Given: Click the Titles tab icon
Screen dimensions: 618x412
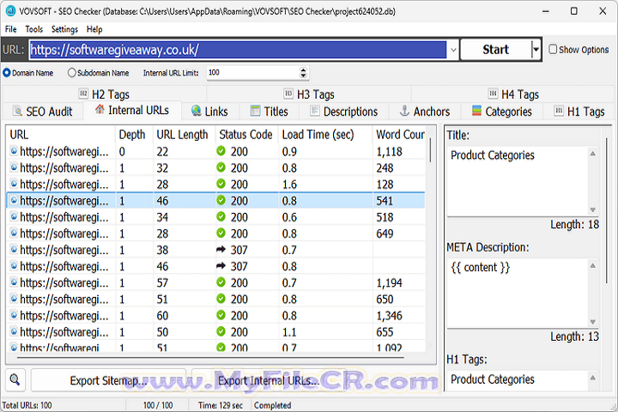Looking at the screenshot, I should tap(256, 111).
